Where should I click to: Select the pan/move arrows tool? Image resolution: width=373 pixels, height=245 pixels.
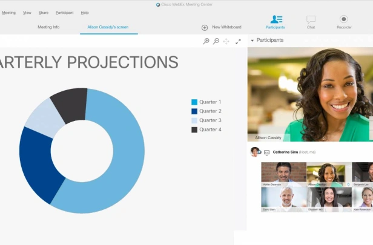226,41
